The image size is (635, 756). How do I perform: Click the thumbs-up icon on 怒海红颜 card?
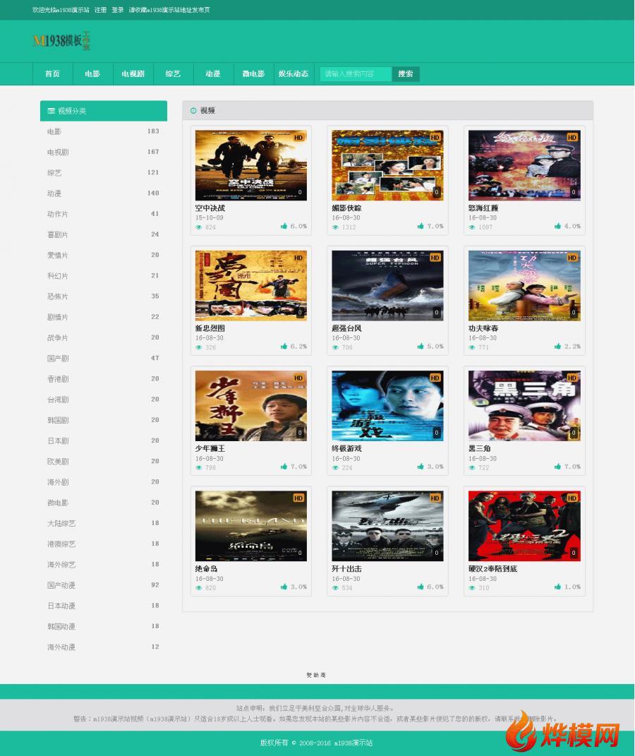[557, 226]
